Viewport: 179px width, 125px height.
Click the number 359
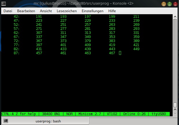click(x=136, y=37)
